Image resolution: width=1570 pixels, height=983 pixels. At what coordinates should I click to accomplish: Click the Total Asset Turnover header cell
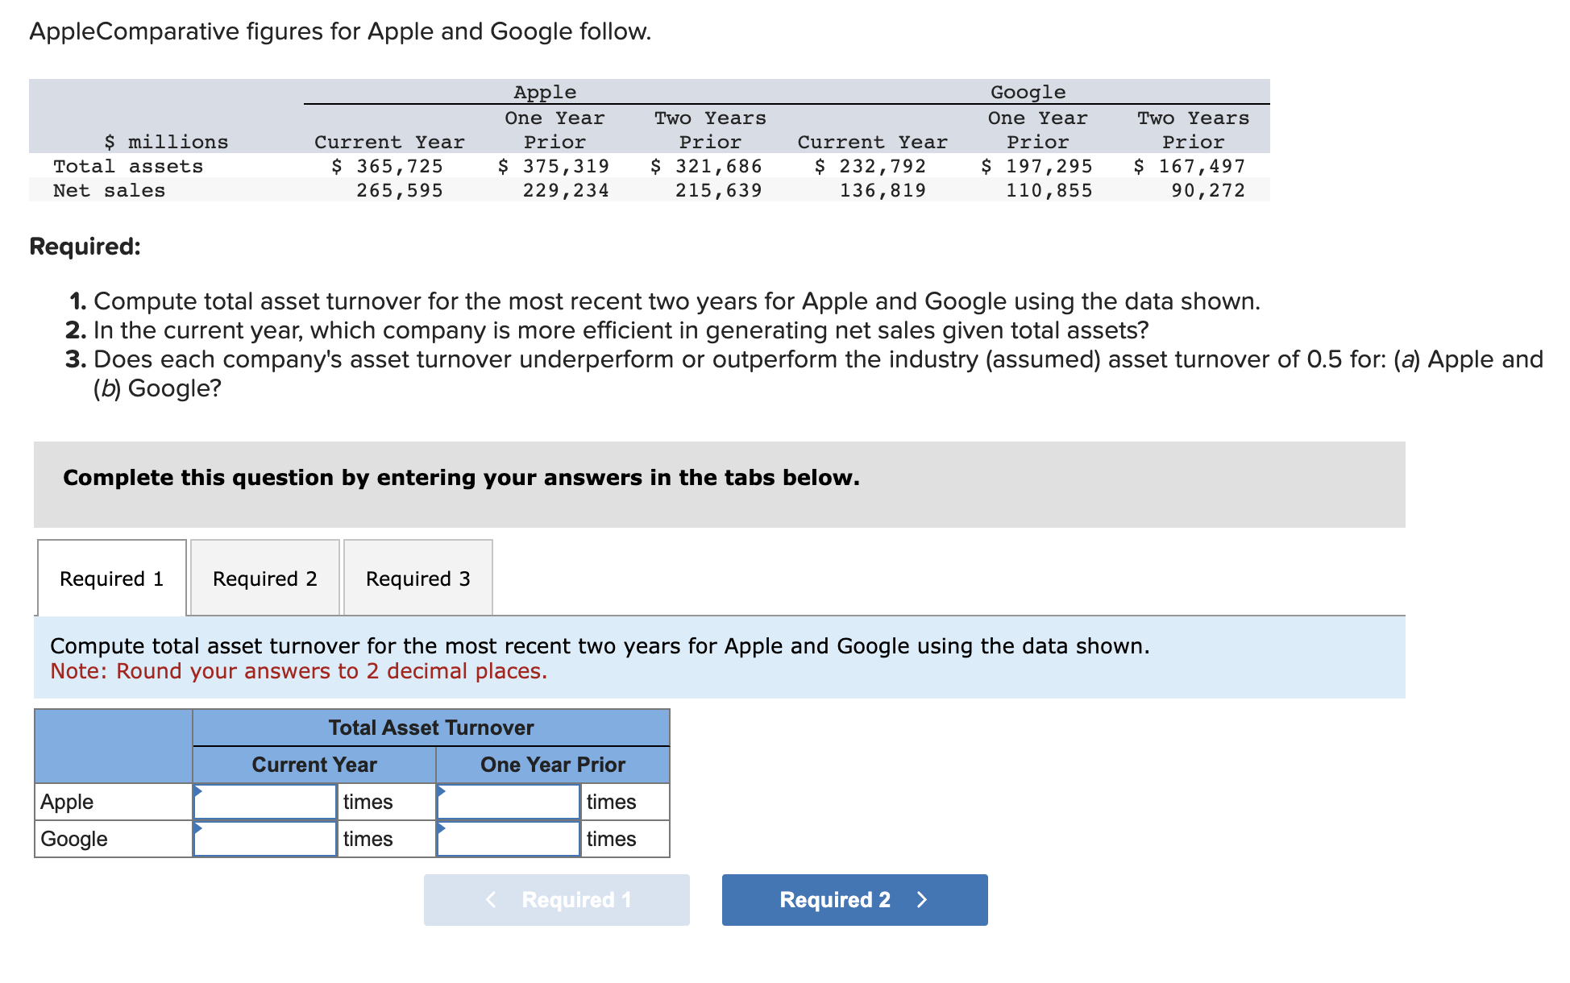point(430,727)
